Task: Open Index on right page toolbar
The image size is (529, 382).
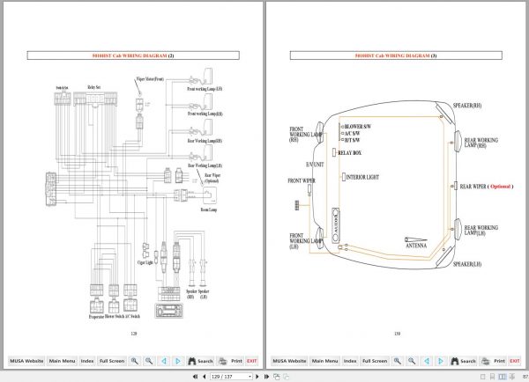Action: pyautogui.click(x=350, y=361)
